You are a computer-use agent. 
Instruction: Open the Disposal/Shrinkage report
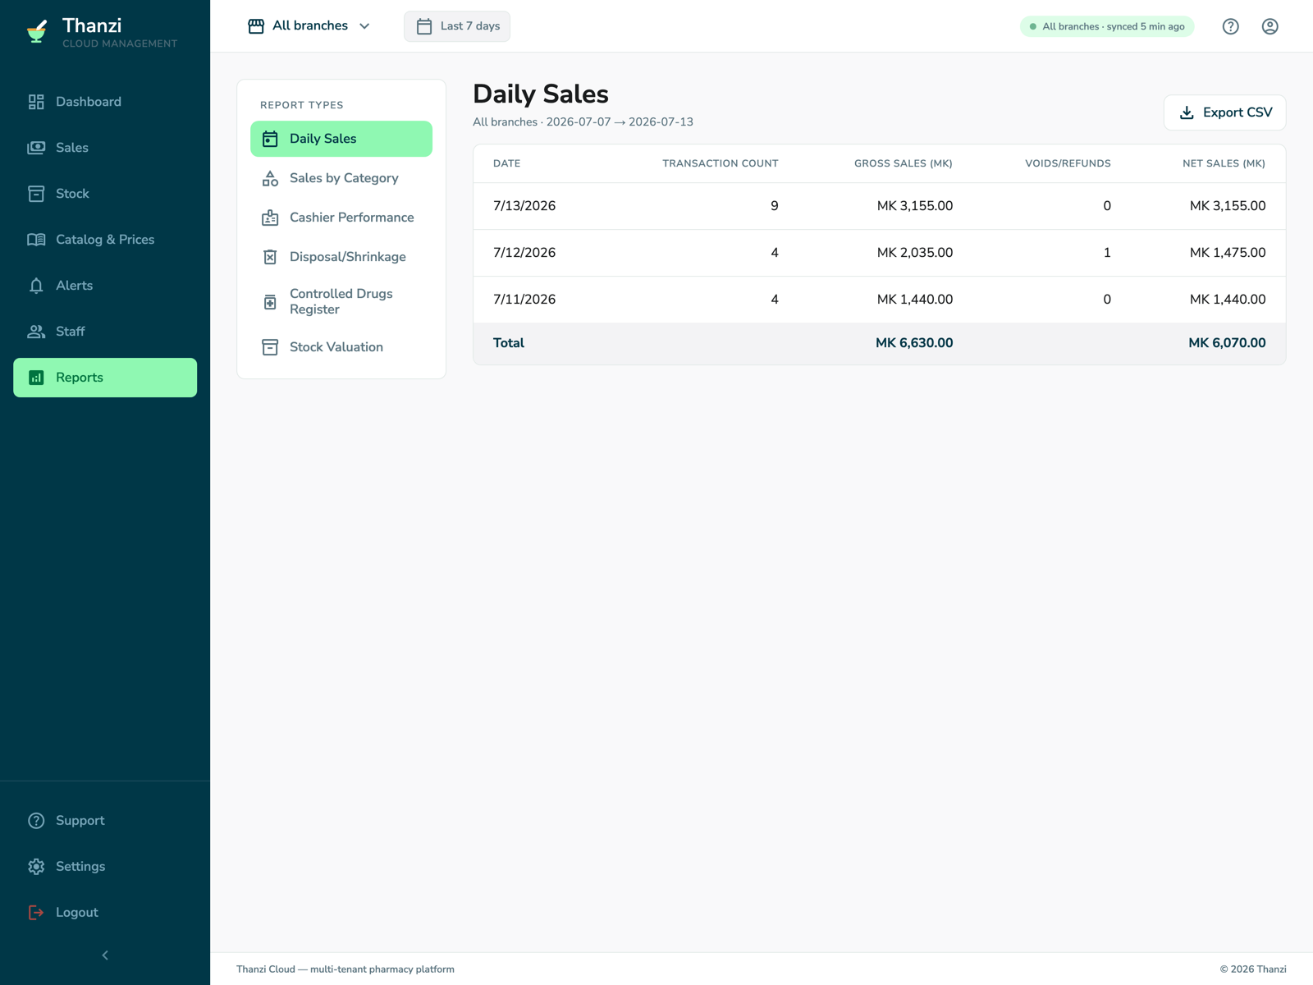[x=341, y=257]
